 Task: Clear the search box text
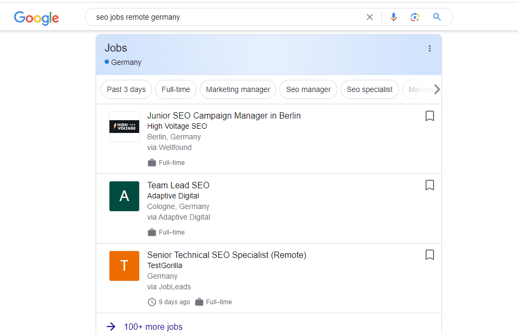point(370,17)
